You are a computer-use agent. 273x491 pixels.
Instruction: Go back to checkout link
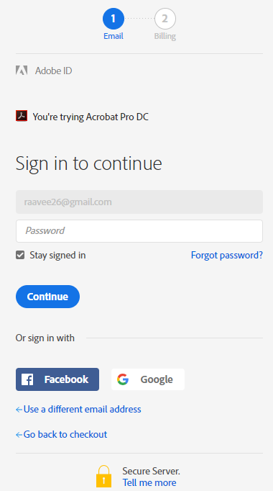(x=65, y=434)
